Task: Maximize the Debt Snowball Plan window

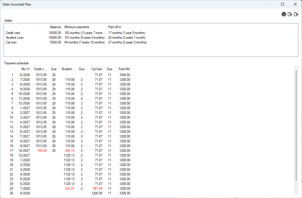Action: tap(282, 4)
